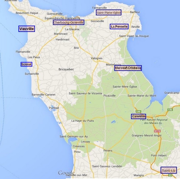Screen dimensions: 180x179
Task: Open the highlighted Vauville box
Action: pos(27,29)
